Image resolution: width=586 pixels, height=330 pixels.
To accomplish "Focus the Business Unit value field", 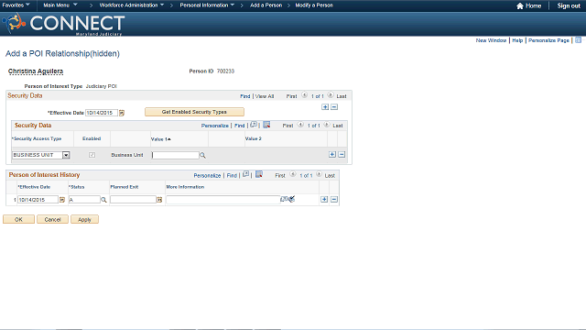I will pos(175,155).
